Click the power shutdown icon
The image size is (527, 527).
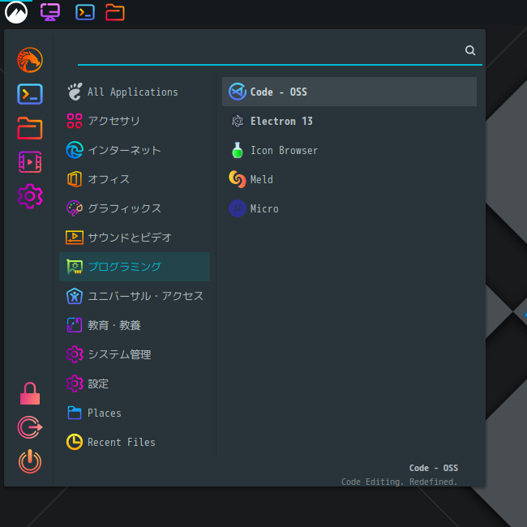click(x=30, y=461)
